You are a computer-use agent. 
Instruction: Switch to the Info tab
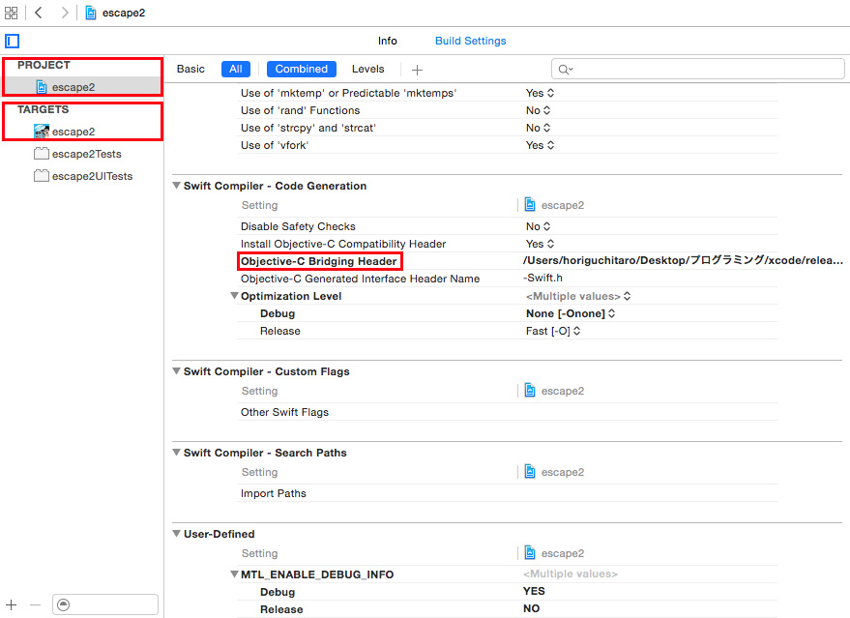[x=387, y=41]
